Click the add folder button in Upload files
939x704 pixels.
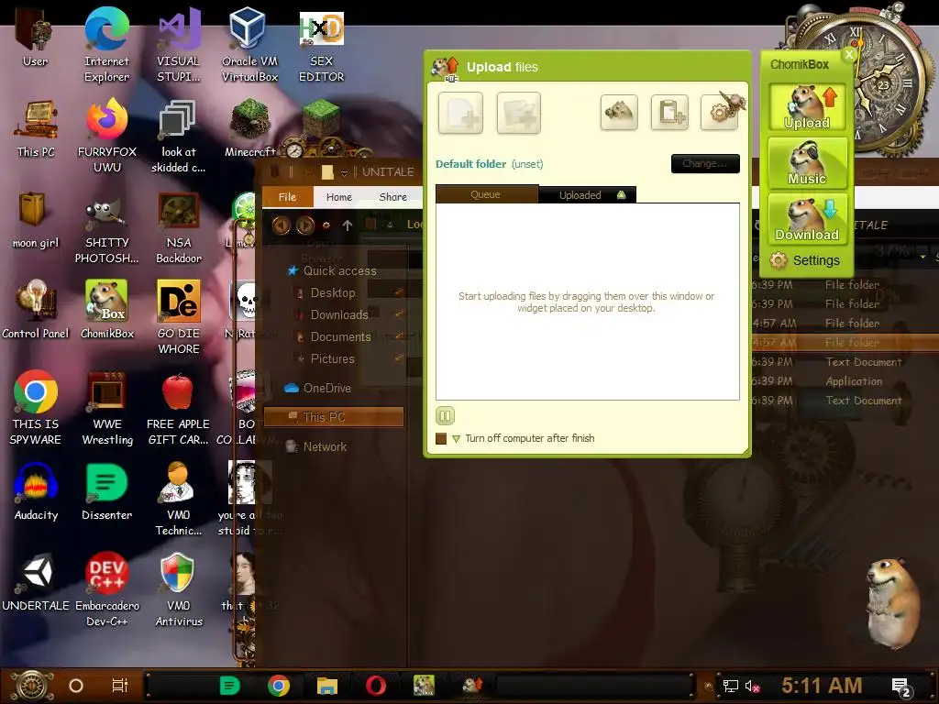click(519, 113)
